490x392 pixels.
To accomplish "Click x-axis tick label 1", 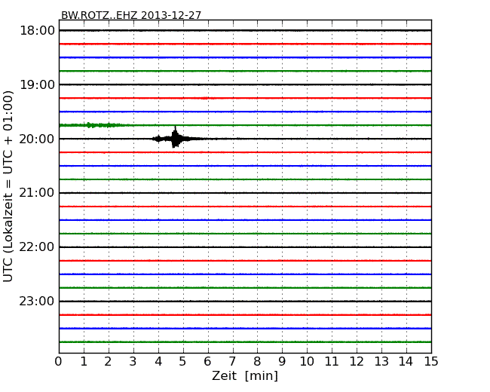I will click(x=84, y=361).
